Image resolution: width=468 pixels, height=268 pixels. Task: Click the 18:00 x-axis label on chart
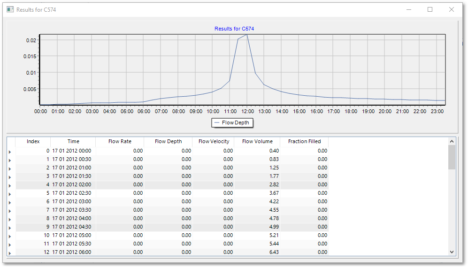[351, 111]
